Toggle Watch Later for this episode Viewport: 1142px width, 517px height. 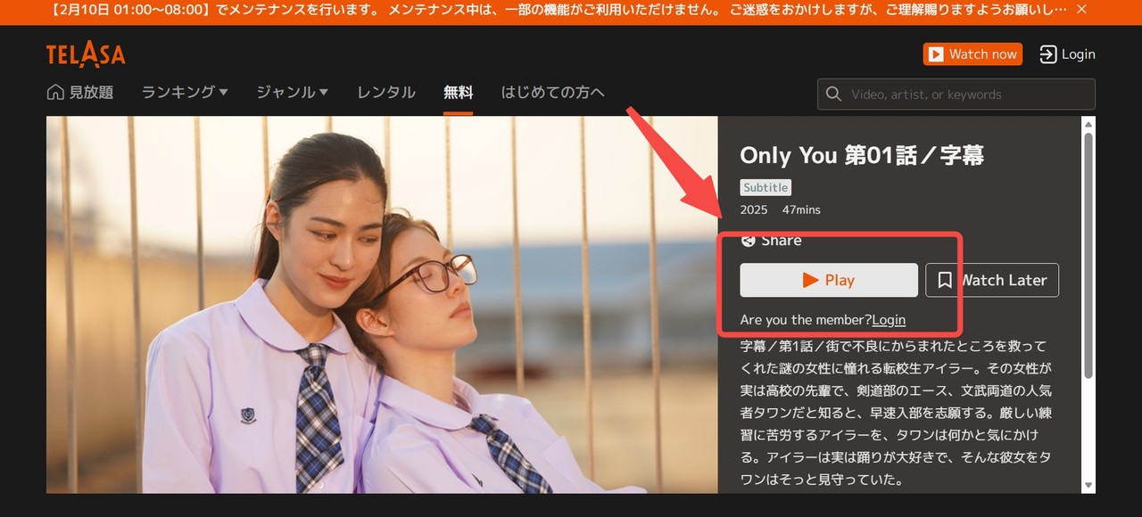click(x=991, y=280)
